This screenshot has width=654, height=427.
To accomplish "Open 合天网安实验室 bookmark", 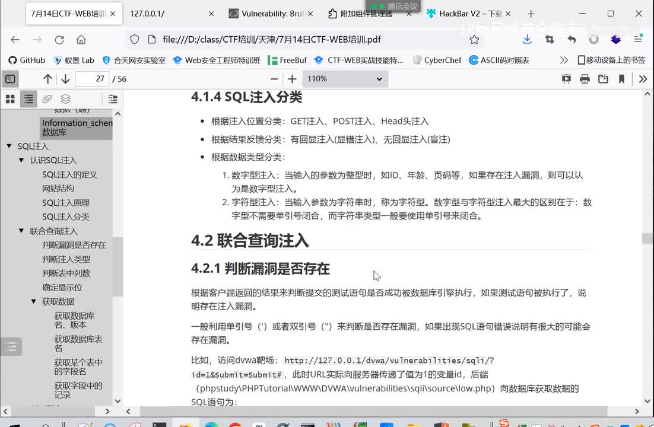I will coord(134,60).
